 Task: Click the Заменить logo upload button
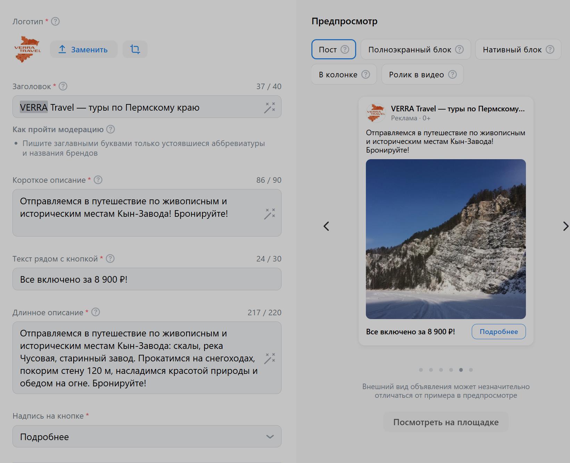pos(84,49)
